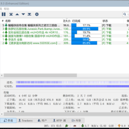The image size is (129, 129).
Task: Sort by the # queue column header
Action: tap(3, 21)
